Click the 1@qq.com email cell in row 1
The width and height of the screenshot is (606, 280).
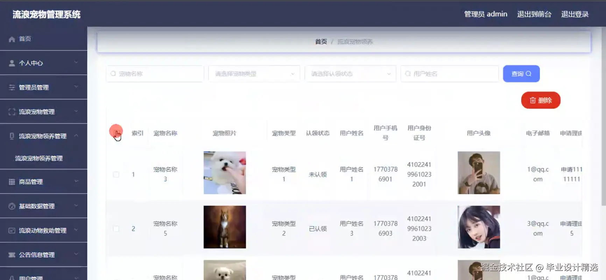pyautogui.click(x=538, y=174)
